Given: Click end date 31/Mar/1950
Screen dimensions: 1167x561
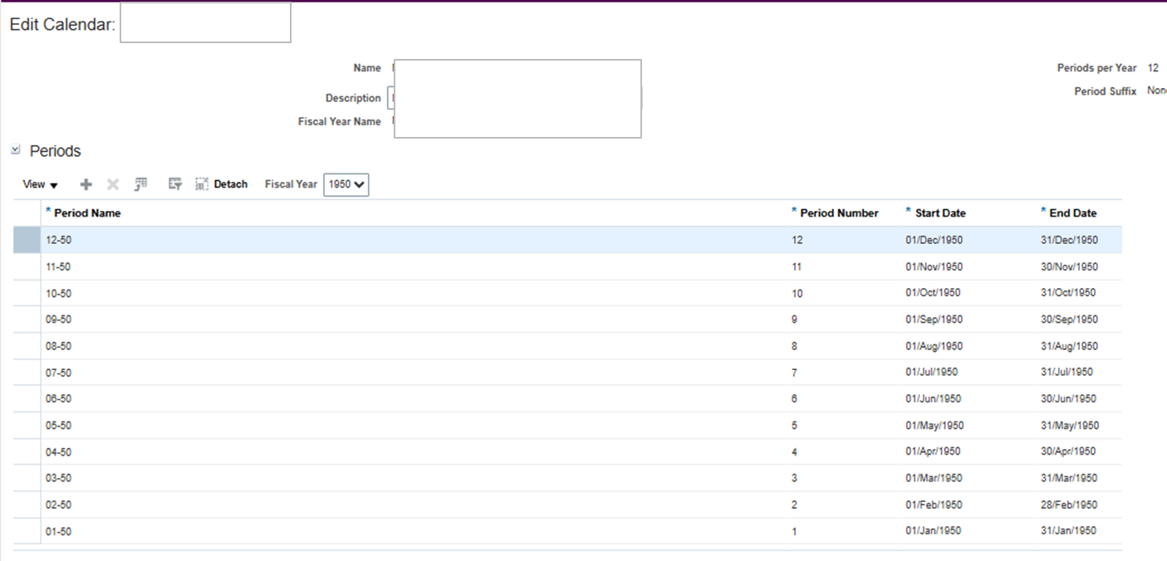Looking at the screenshot, I should click(1069, 478).
